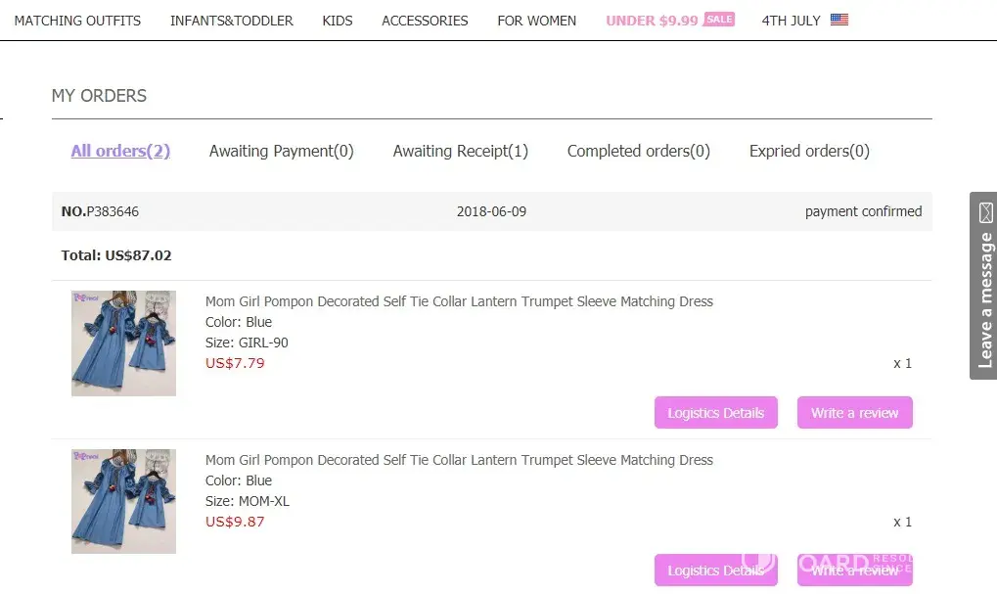Open the Expried orders(0) tab

[809, 151]
